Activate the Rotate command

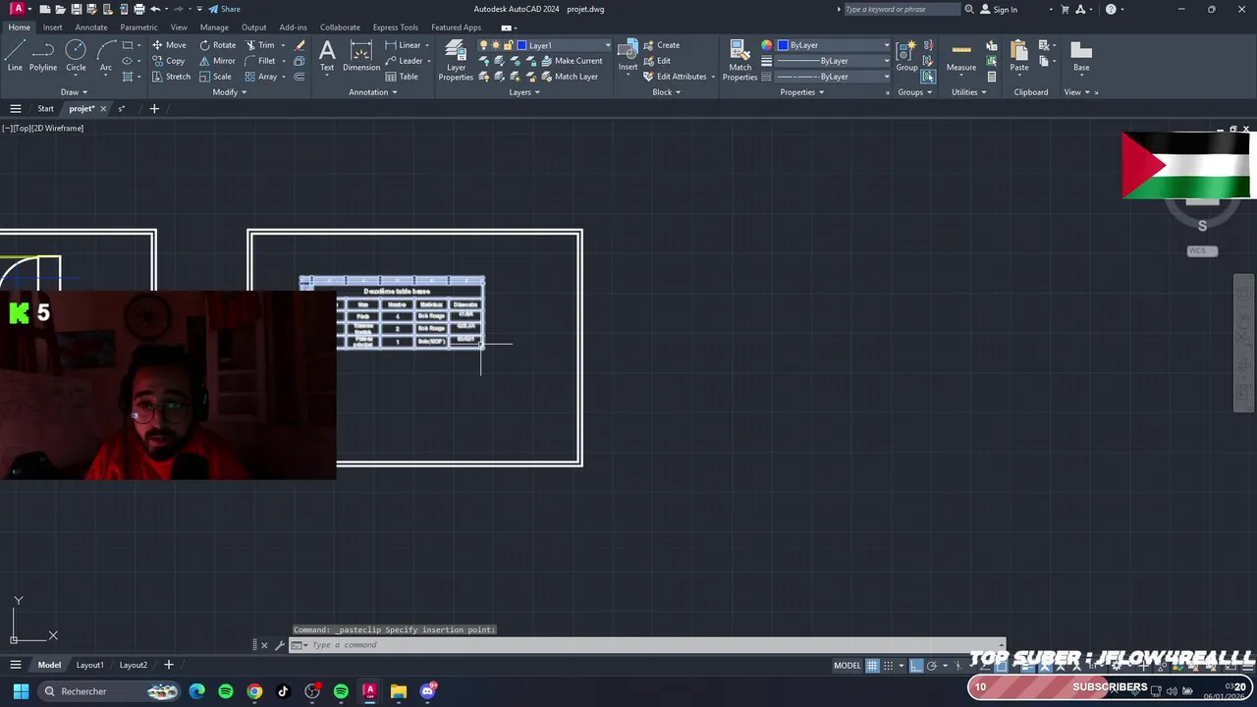217,45
